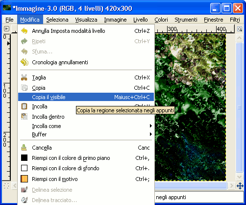246x205 pixels.
Task: Click the undo arrow icon next to Annulla
Action: coord(25,31)
